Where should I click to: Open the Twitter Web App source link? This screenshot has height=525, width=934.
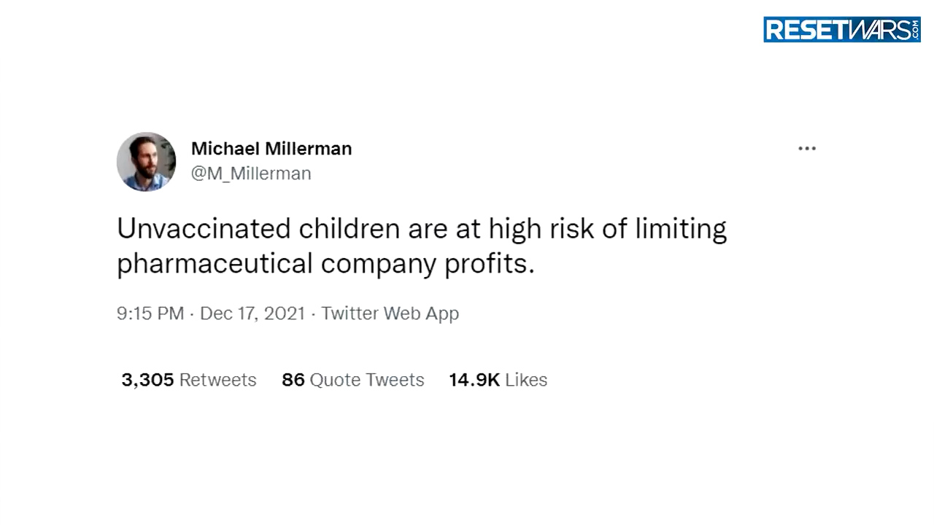pyautogui.click(x=390, y=314)
